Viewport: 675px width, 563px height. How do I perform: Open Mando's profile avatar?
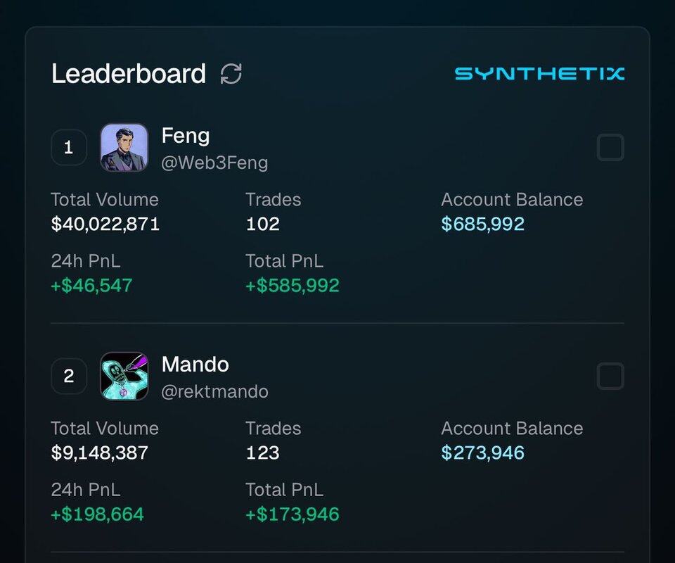[x=124, y=377]
